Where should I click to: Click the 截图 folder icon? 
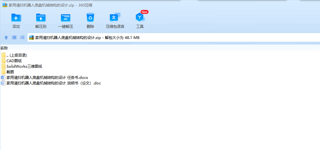pyautogui.click(x=3, y=72)
